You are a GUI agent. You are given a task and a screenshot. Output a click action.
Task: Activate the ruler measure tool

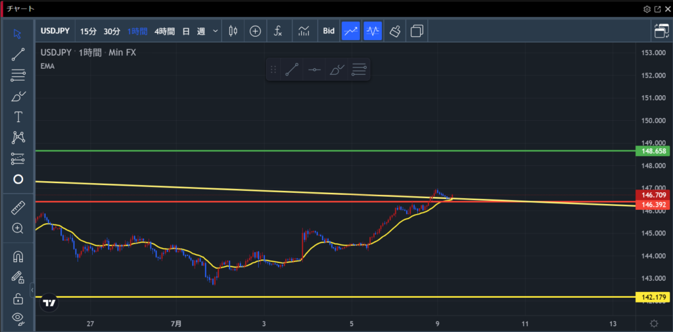coord(18,208)
